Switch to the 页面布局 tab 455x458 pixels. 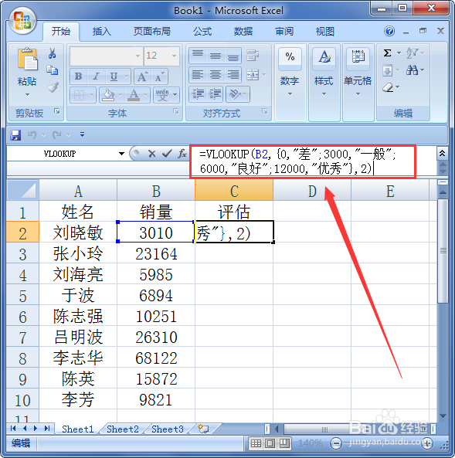tap(152, 31)
